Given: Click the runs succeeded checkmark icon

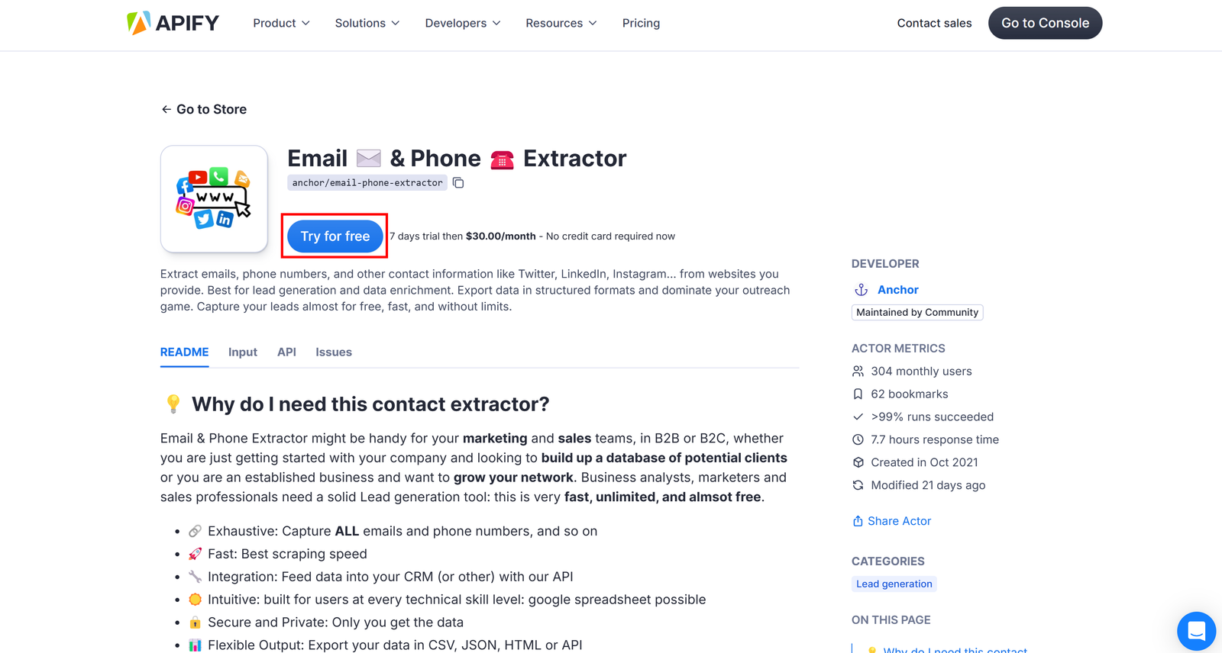Looking at the screenshot, I should point(858,417).
